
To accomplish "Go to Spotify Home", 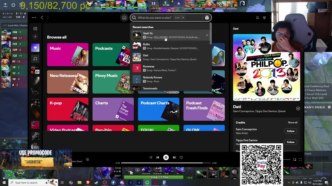I will point(124,18).
